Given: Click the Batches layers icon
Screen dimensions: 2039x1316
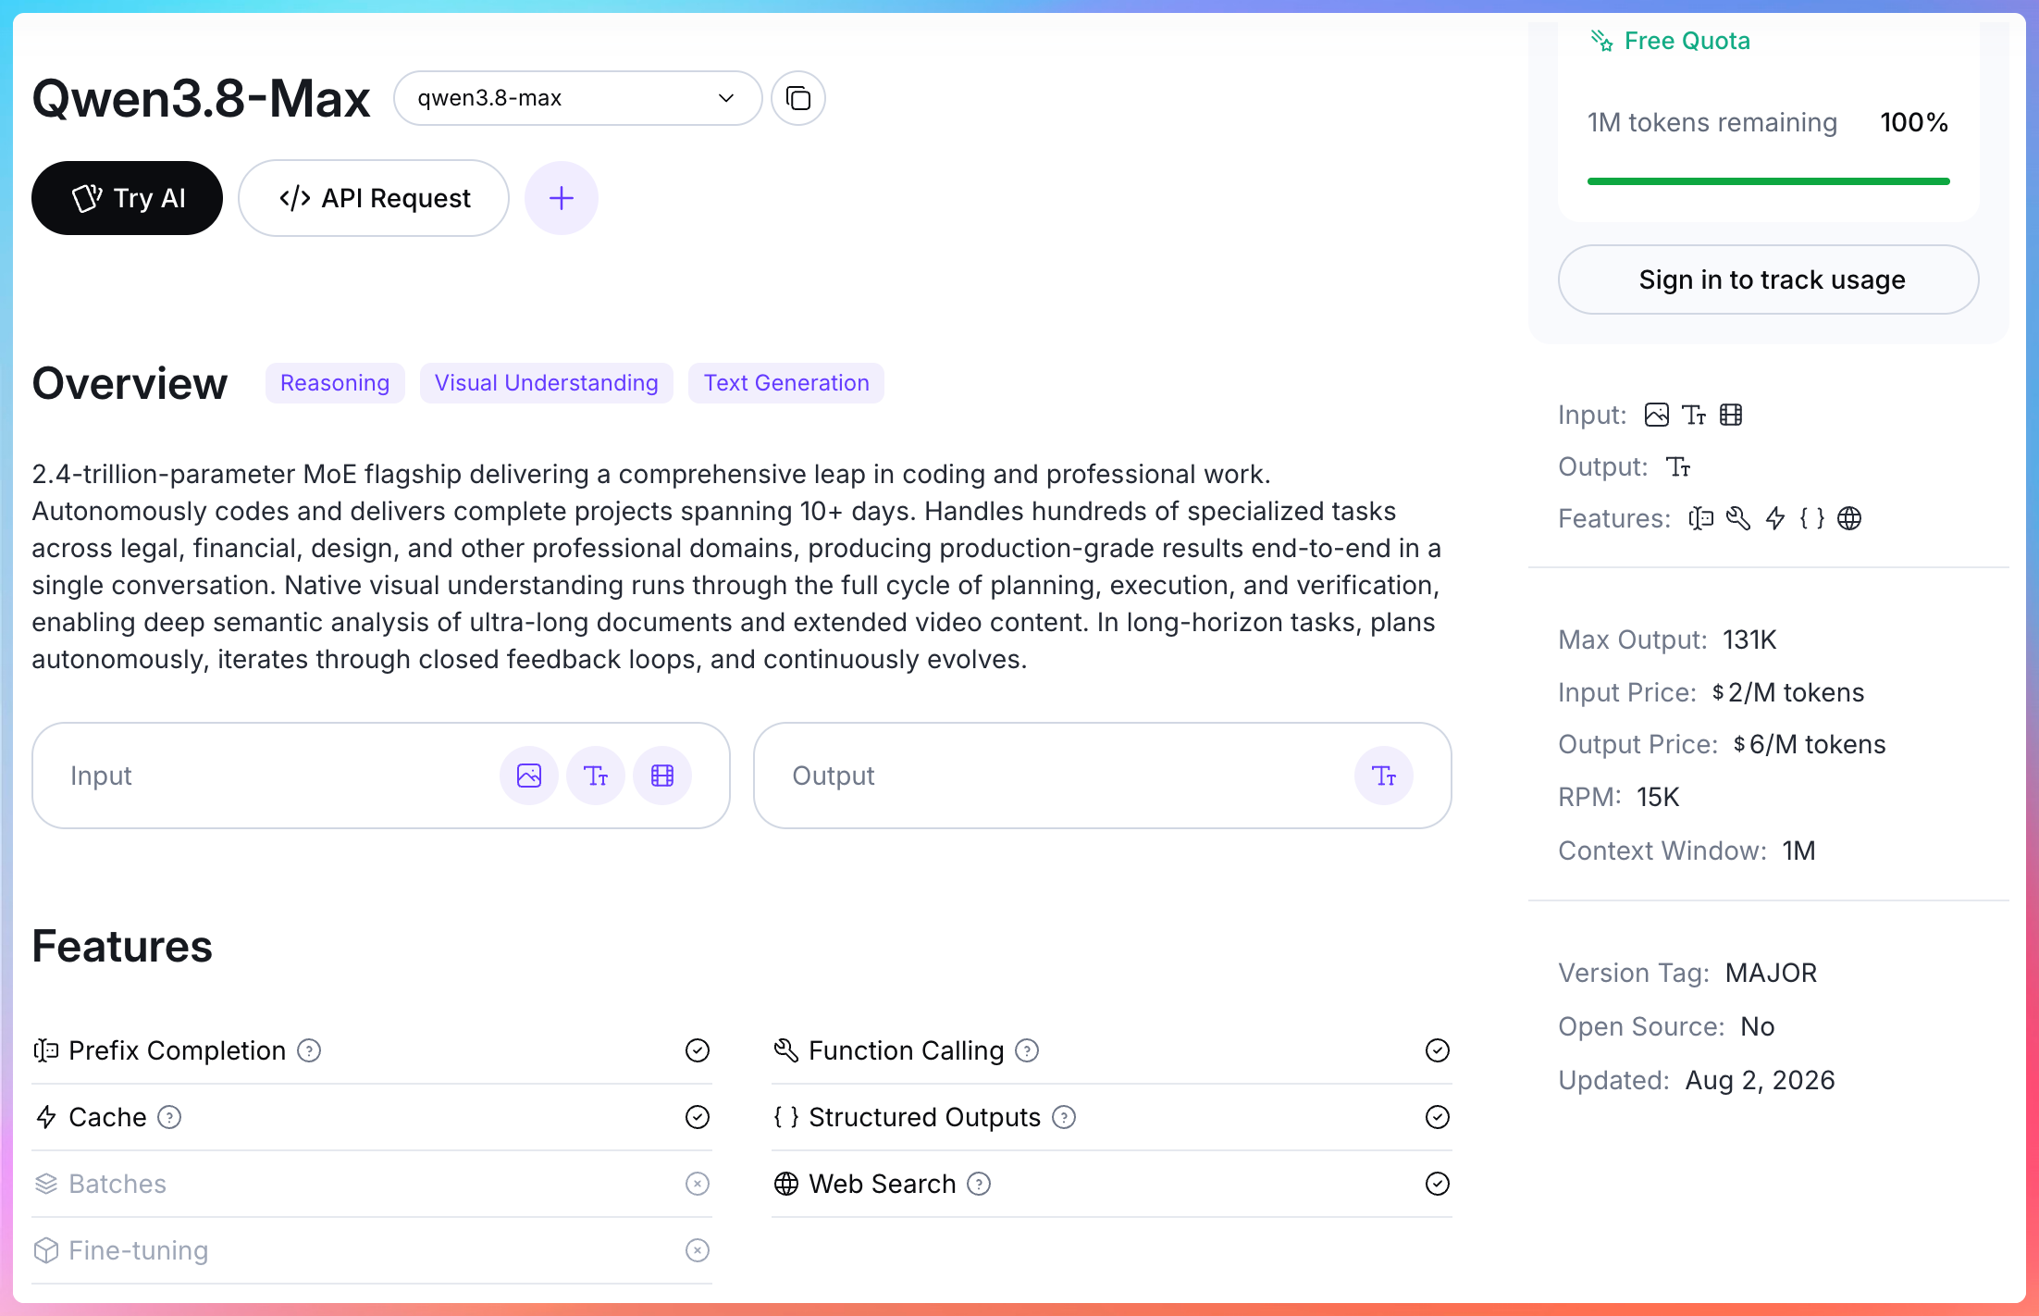Looking at the screenshot, I should click(46, 1184).
